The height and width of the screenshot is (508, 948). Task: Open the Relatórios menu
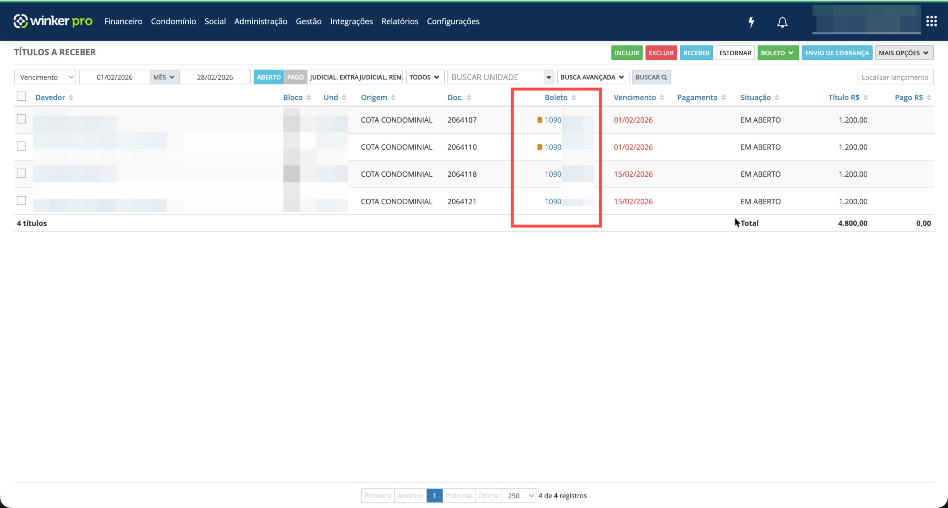pyautogui.click(x=400, y=21)
